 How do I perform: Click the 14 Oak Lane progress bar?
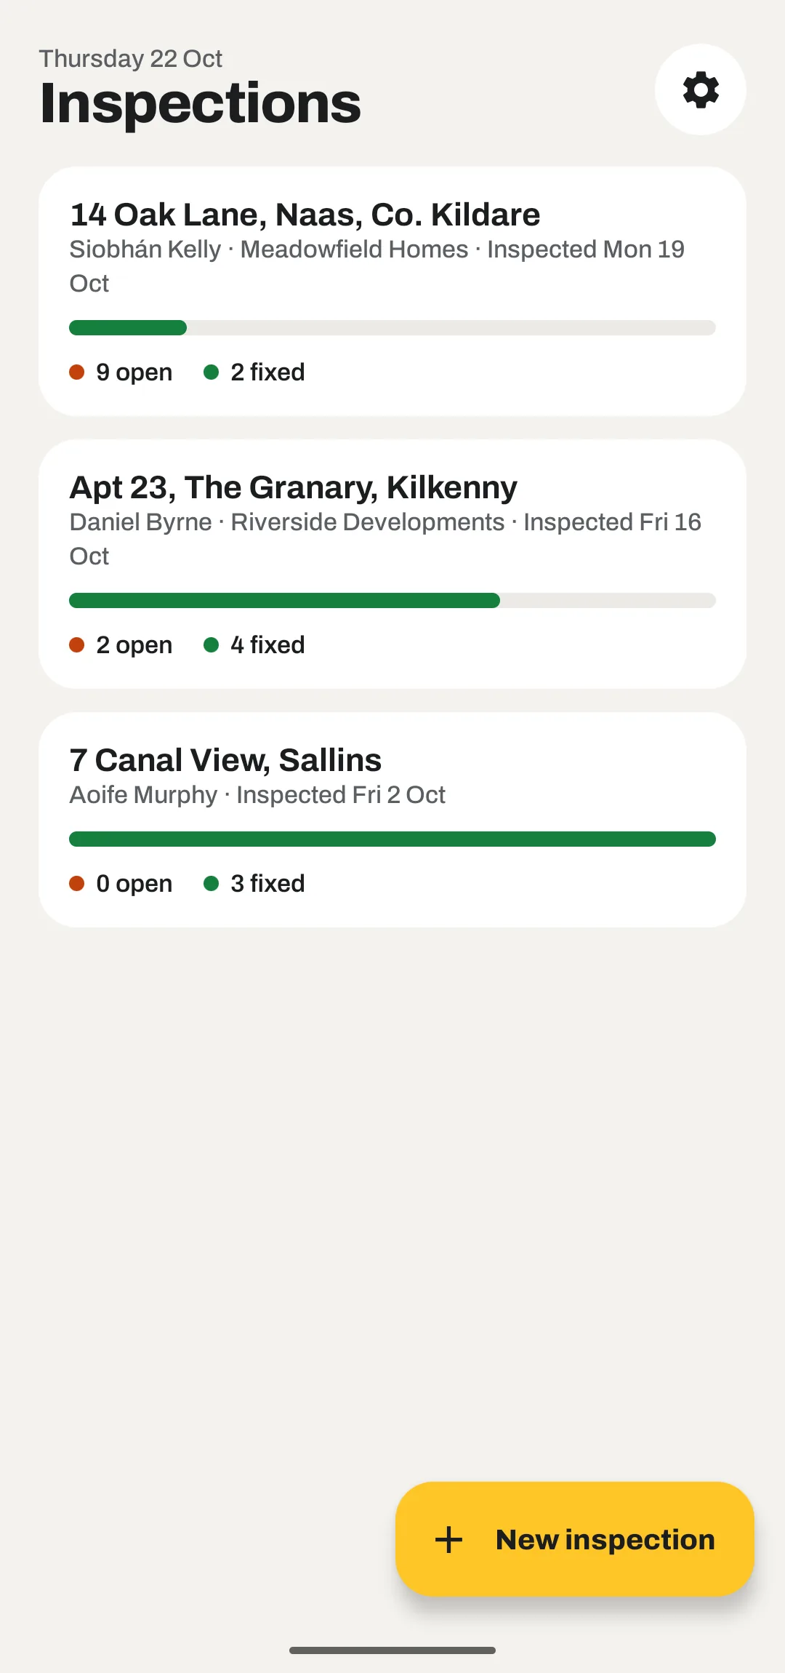coord(392,327)
